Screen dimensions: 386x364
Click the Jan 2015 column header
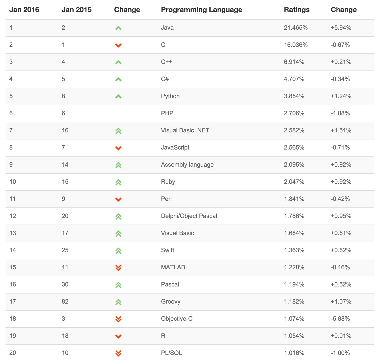point(77,10)
